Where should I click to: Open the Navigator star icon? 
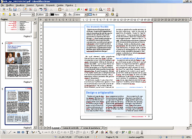click(96, 9)
